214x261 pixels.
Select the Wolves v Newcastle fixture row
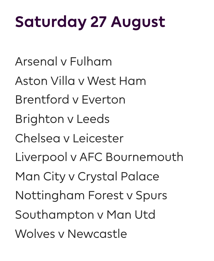click(x=71, y=234)
